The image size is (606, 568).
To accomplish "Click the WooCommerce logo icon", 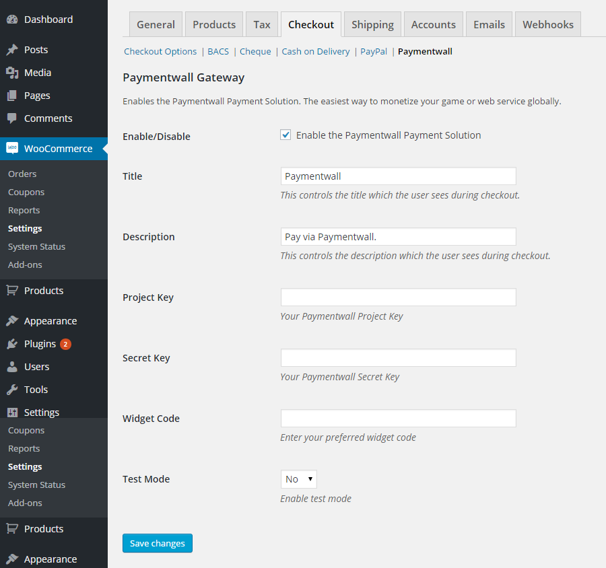I will click(x=12, y=149).
